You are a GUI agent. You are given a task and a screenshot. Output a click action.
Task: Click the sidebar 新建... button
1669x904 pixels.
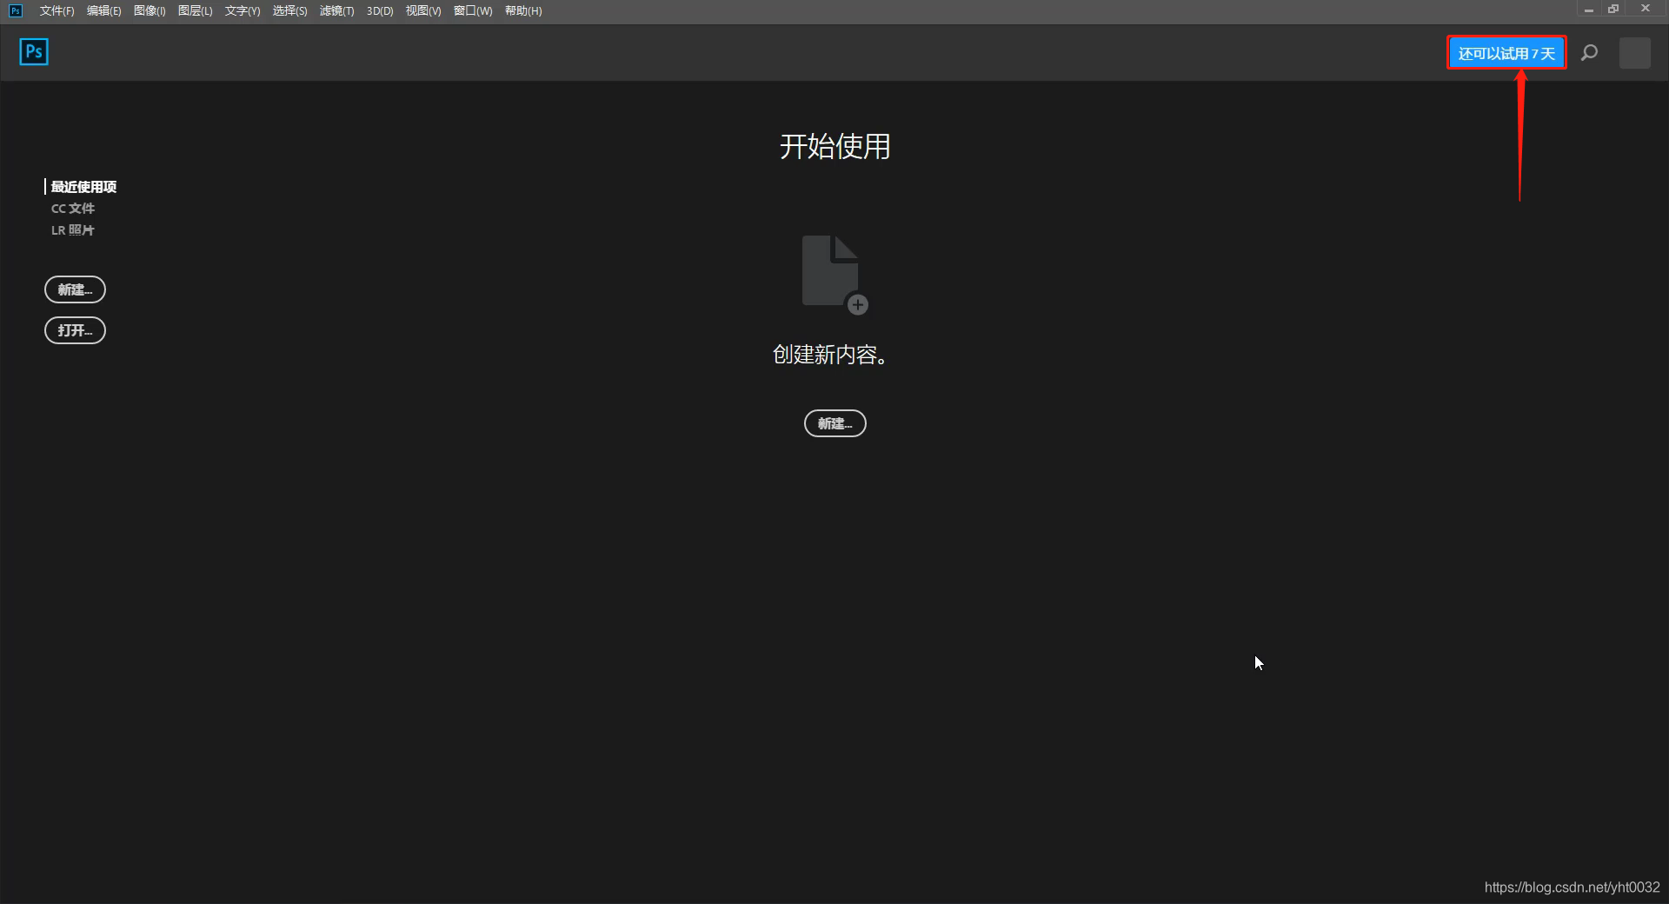pos(75,289)
